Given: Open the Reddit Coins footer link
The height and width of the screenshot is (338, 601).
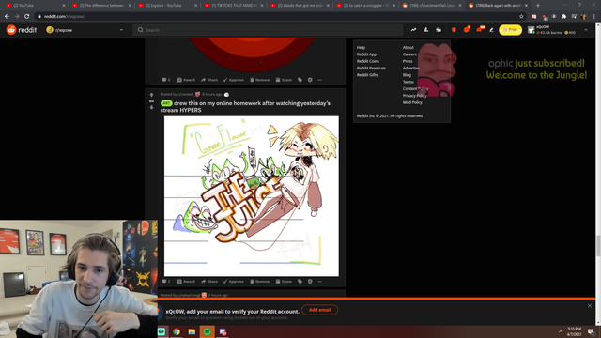Looking at the screenshot, I should click(368, 61).
